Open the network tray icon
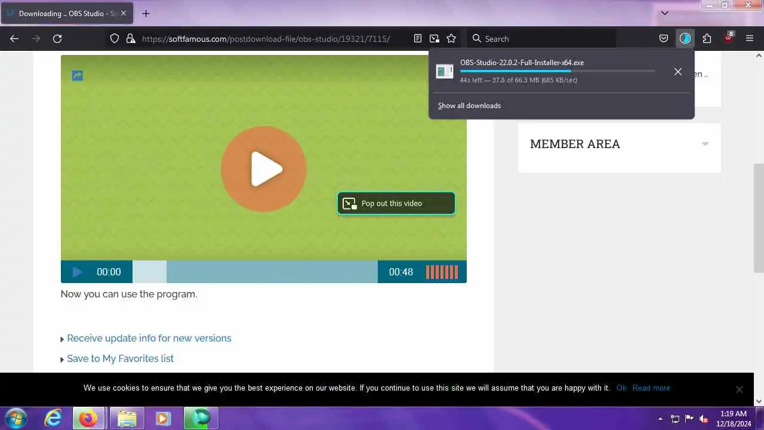764x430 pixels. (675, 419)
